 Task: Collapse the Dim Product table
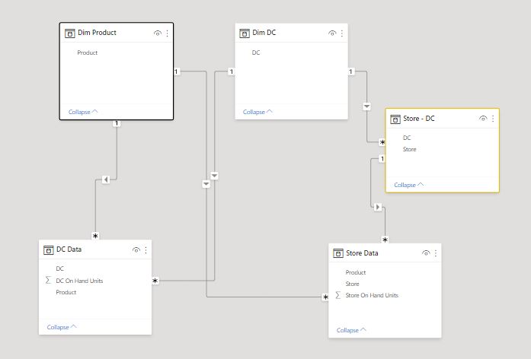point(83,112)
